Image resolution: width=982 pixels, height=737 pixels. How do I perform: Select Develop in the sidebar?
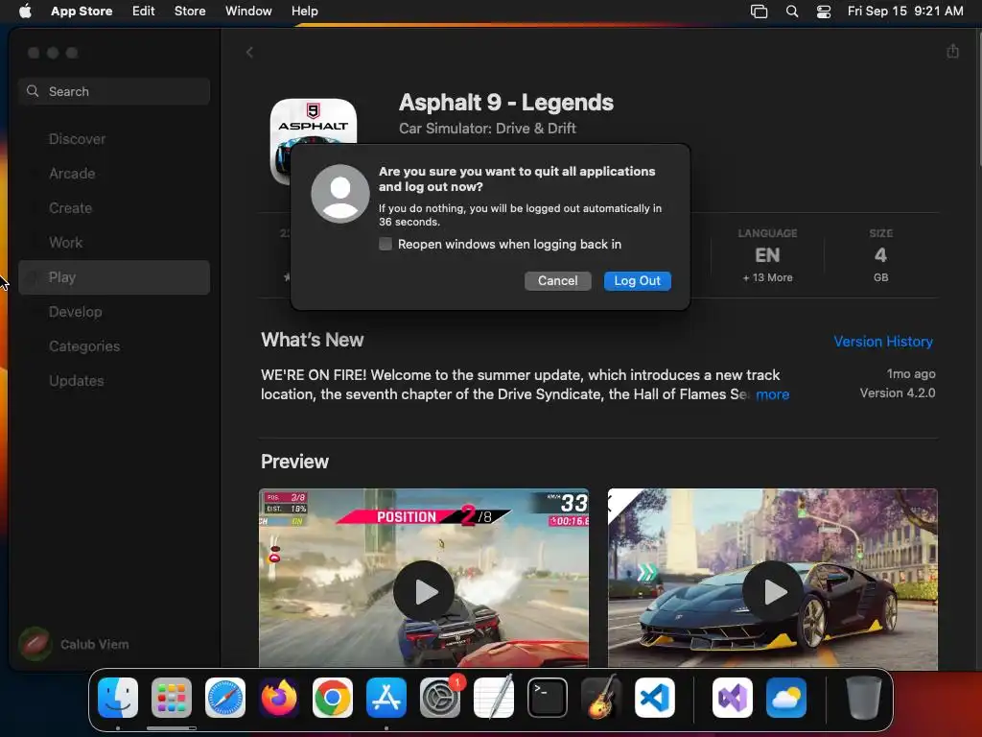tap(114, 312)
